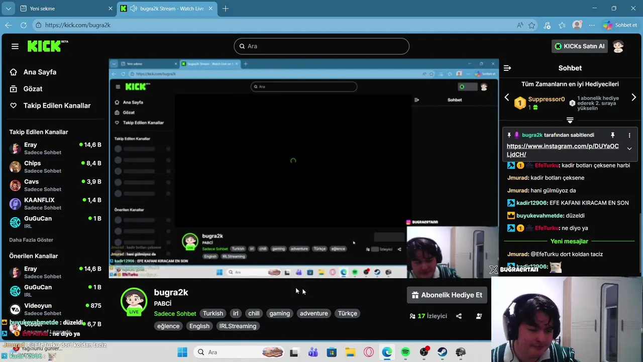Collapse the Sohbet chat panel with arrow icon

point(507,68)
